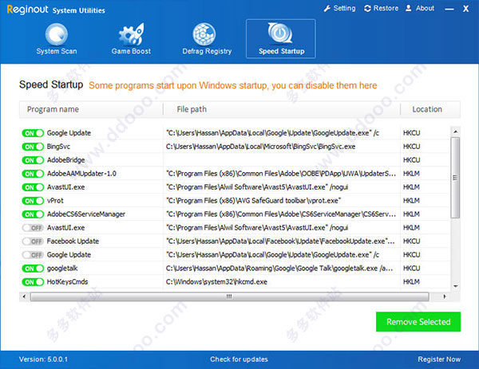Disable AdobeAAMUpdater-1.0 startup toggle
Viewport: 479px width, 369px height.
point(33,174)
